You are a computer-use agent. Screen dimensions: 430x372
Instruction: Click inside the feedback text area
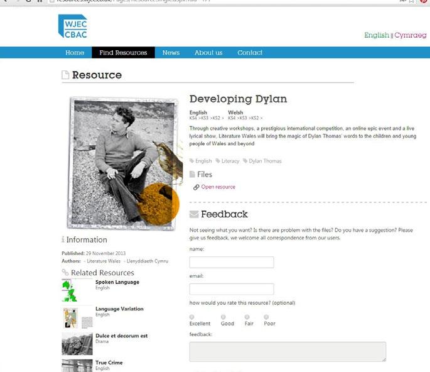288,352
